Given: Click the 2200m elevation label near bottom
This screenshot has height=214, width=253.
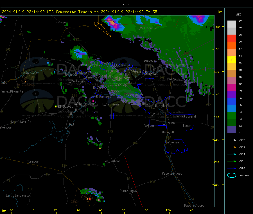Looking at the screenshot, I should click(x=75, y=202).
